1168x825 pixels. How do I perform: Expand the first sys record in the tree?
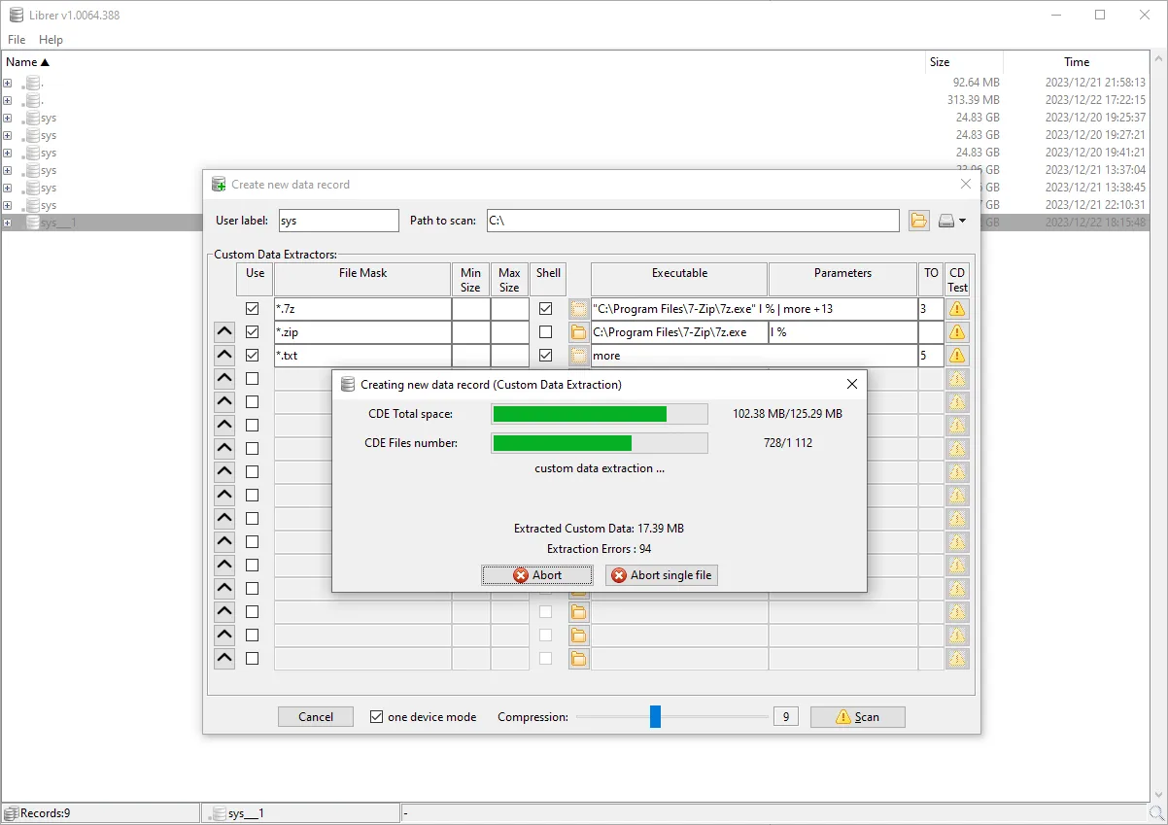click(8, 118)
